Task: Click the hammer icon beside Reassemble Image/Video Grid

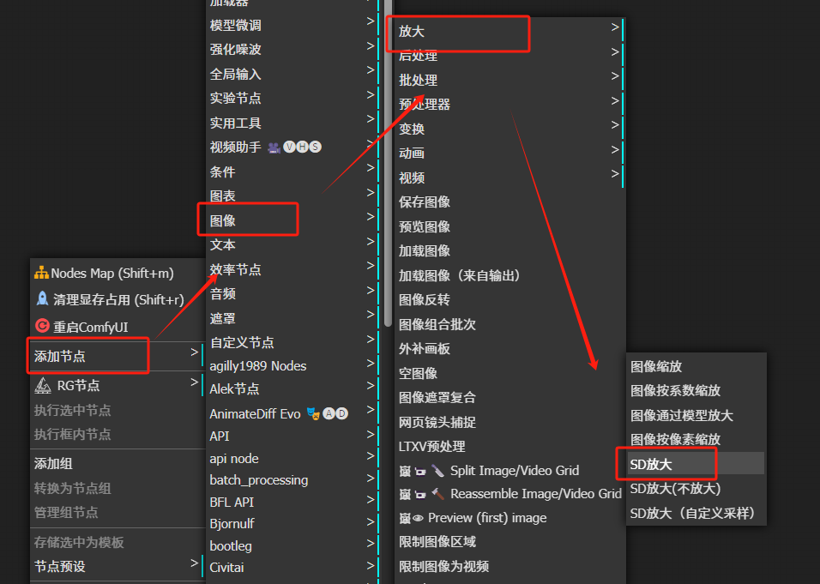Action: pyautogui.click(x=437, y=494)
